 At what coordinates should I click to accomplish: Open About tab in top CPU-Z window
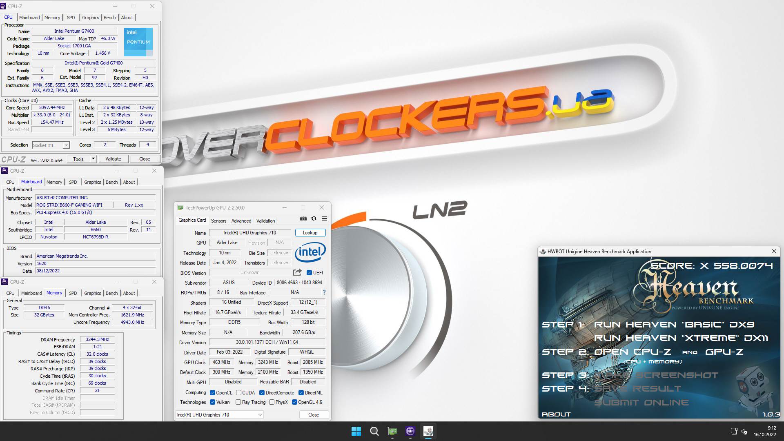pos(127,18)
